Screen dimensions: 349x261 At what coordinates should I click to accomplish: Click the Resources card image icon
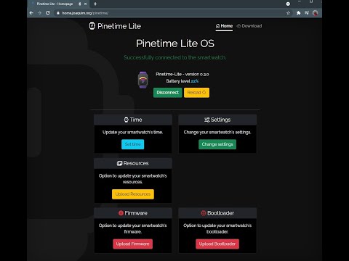coord(119,163)
